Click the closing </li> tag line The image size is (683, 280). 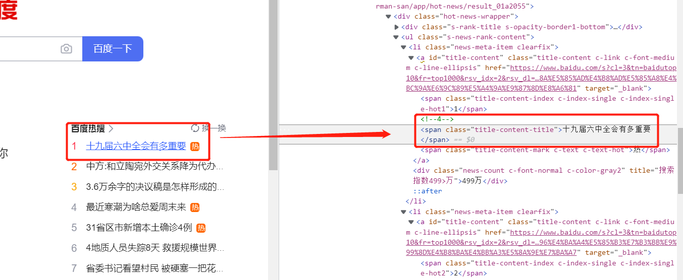pos(415,201)
